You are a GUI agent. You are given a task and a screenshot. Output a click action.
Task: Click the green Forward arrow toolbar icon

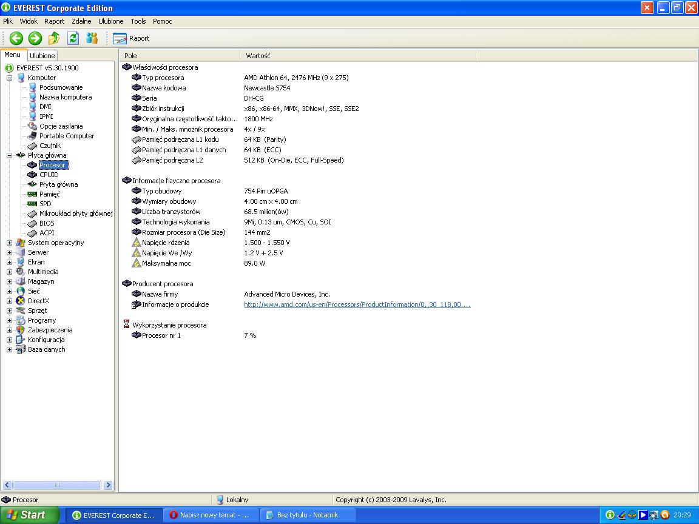point(35,38)
